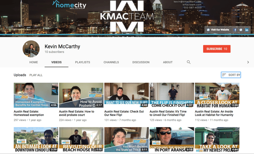This screenshot has height=154, width=254.
Task: Click Play All next to Uploads
Action: point(36,75)
